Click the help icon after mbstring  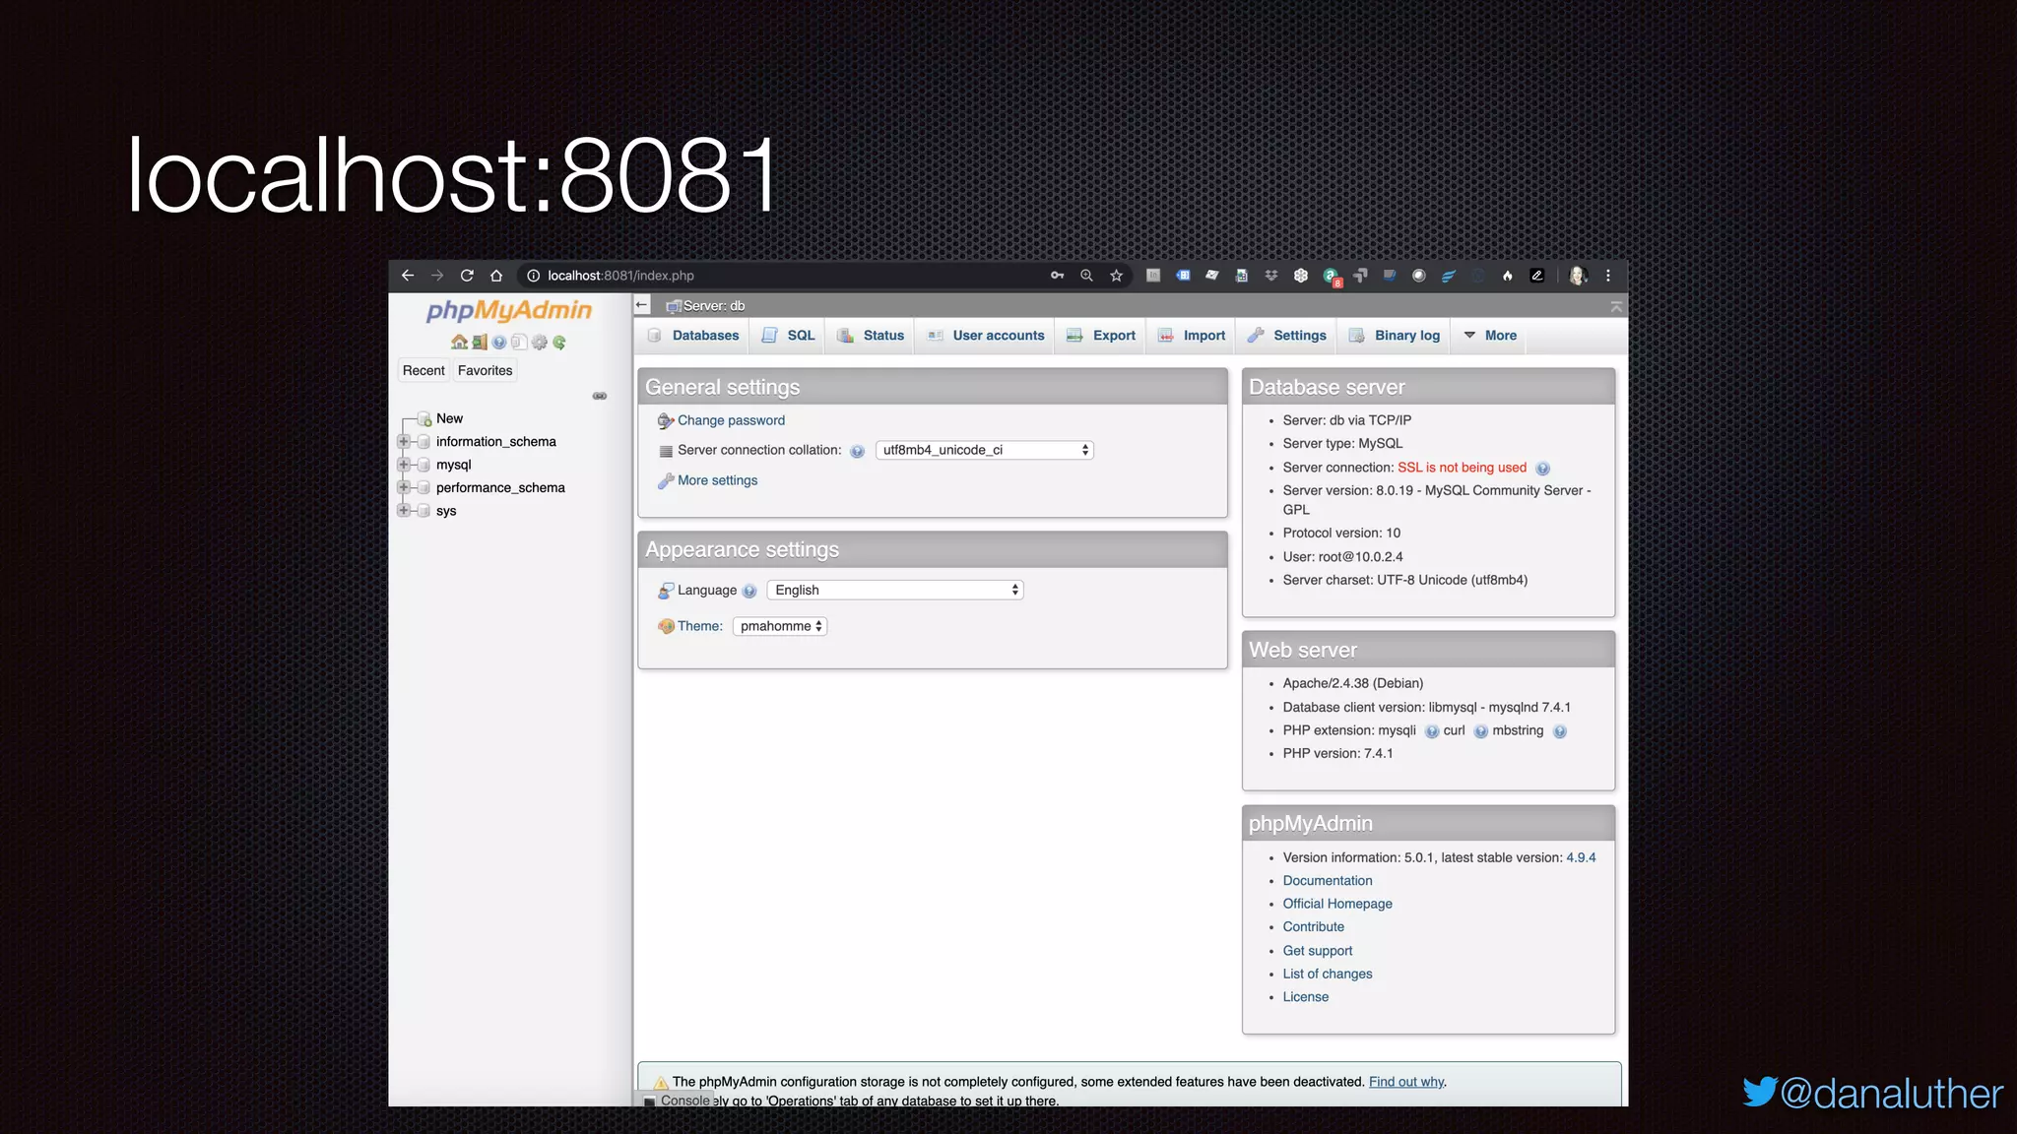[1560, 731]
